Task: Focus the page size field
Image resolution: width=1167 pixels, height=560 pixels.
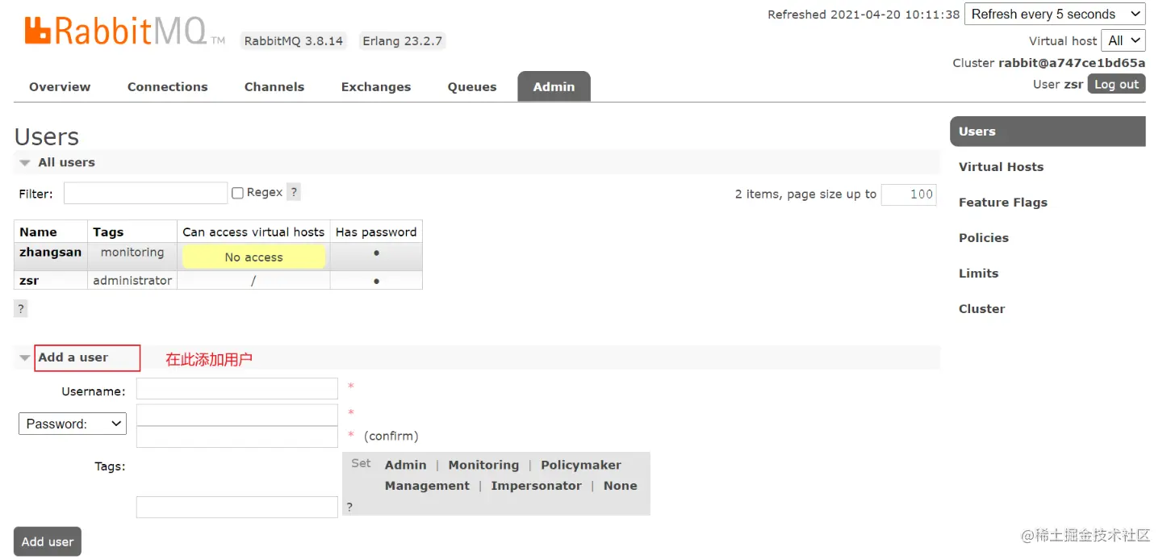Action: coord(909,194)
